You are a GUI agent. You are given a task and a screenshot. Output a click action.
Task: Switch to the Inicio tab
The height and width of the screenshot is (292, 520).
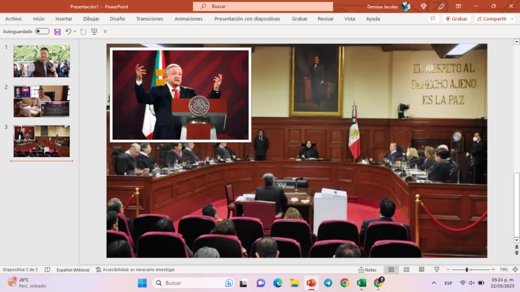click(x=39, y=19)
